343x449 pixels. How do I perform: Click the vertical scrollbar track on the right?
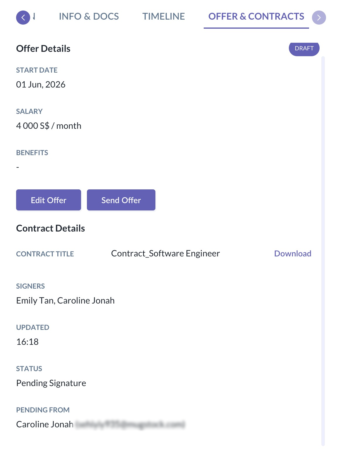tap(323, 251)
